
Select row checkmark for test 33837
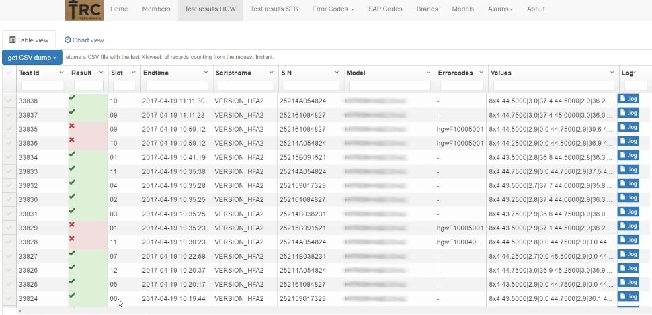(x=9, y=115)
